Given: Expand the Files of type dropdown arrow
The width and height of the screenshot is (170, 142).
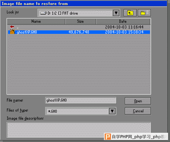Looking at the screenshot, I should (x=112, y=111).
